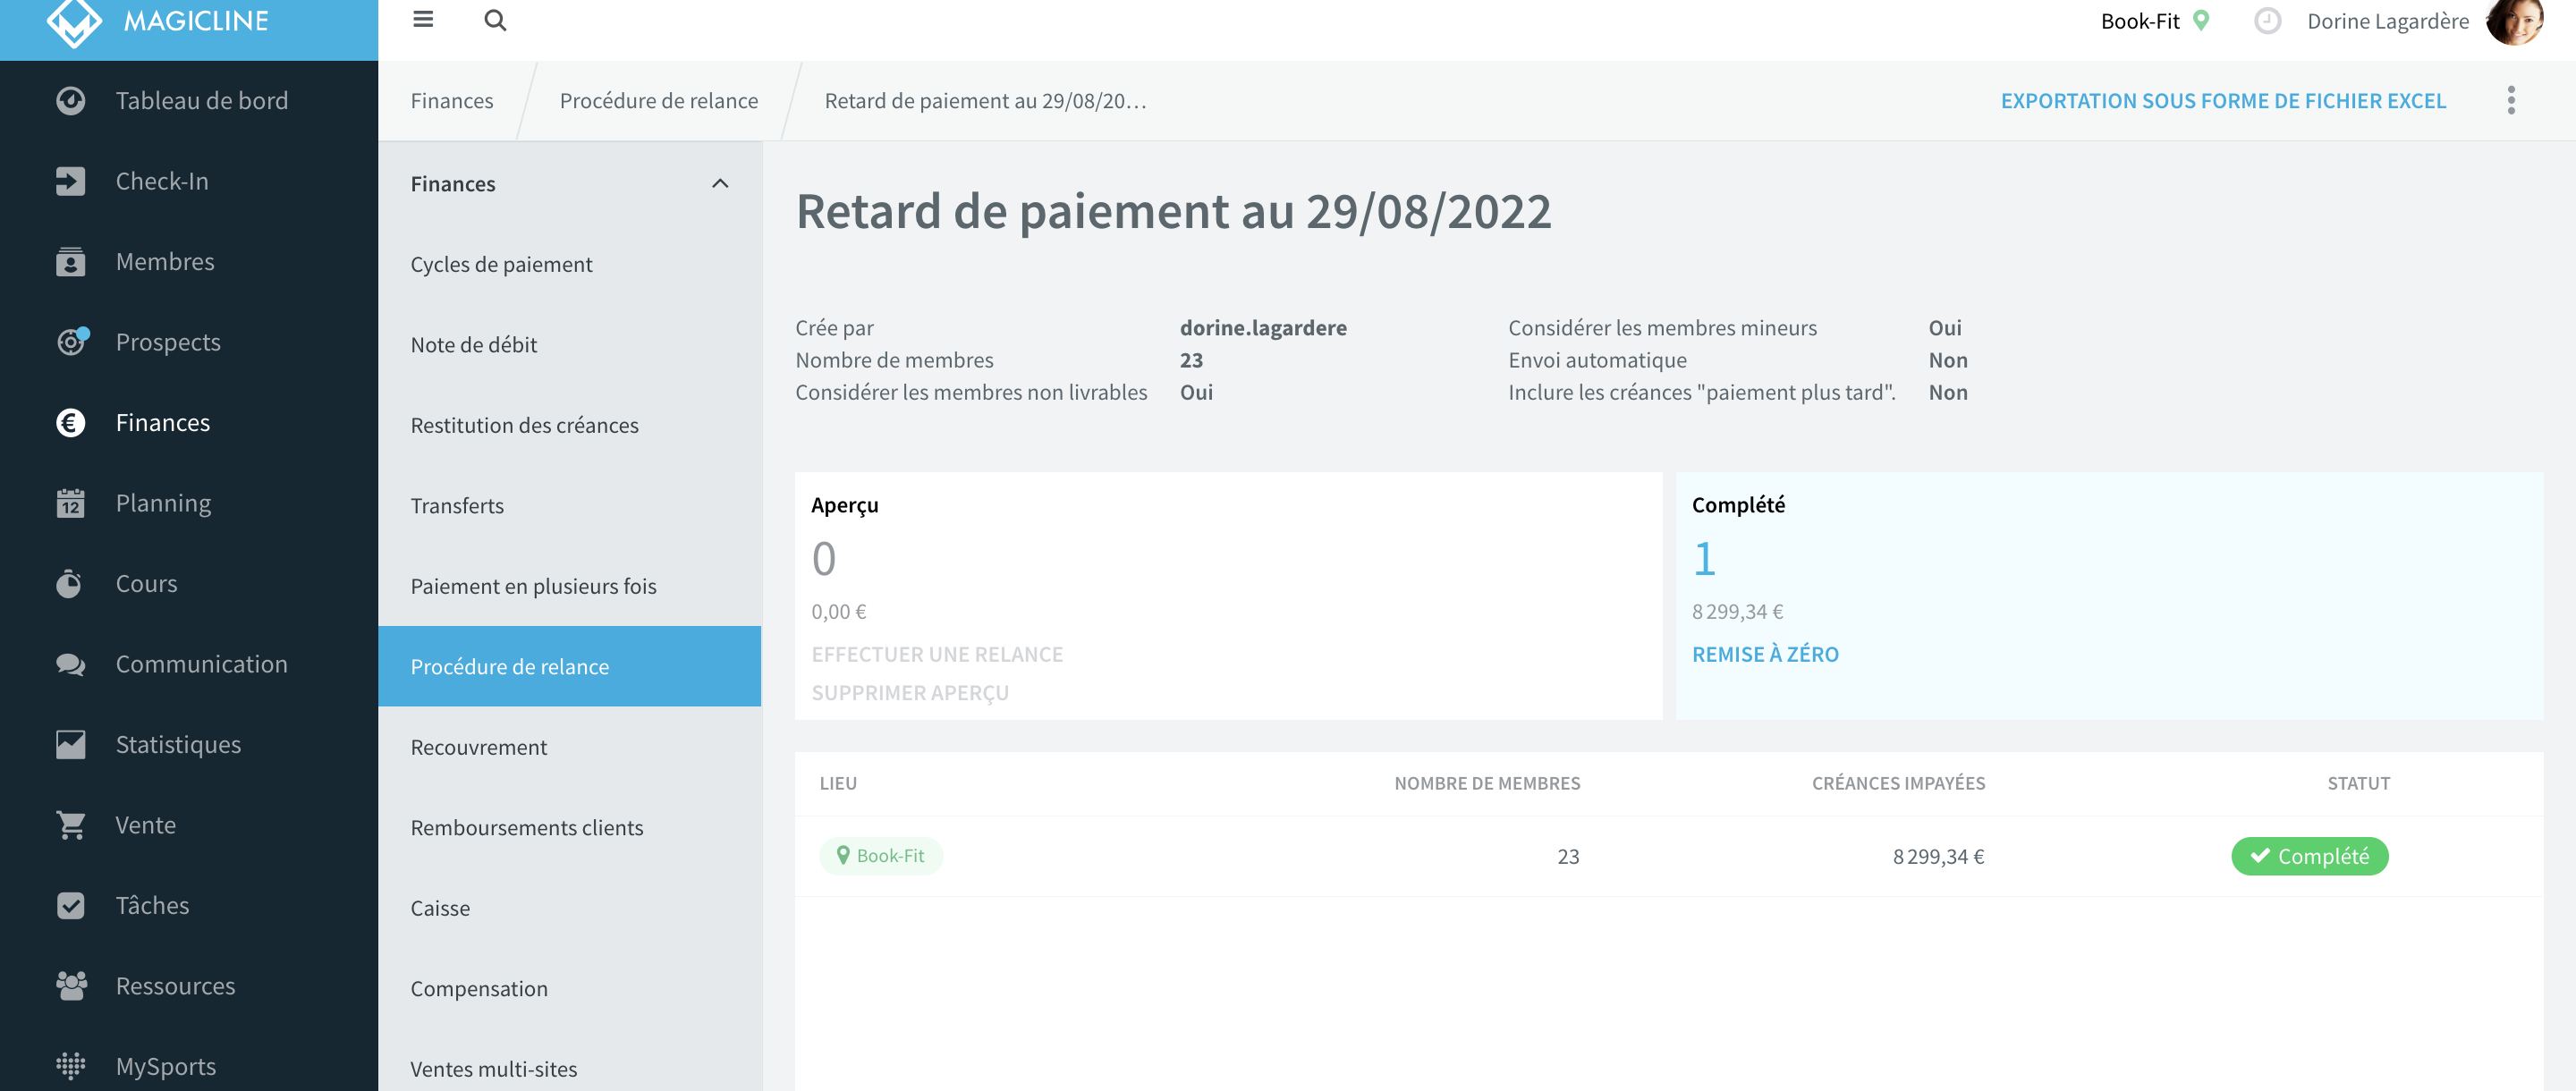Select Procédure de relance submenu item
The width and height of the screenshot is (2576, 1091).
click(570, 666)
